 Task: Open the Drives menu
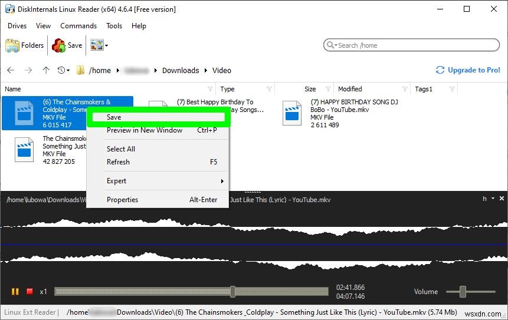click(x=17, y=26)
